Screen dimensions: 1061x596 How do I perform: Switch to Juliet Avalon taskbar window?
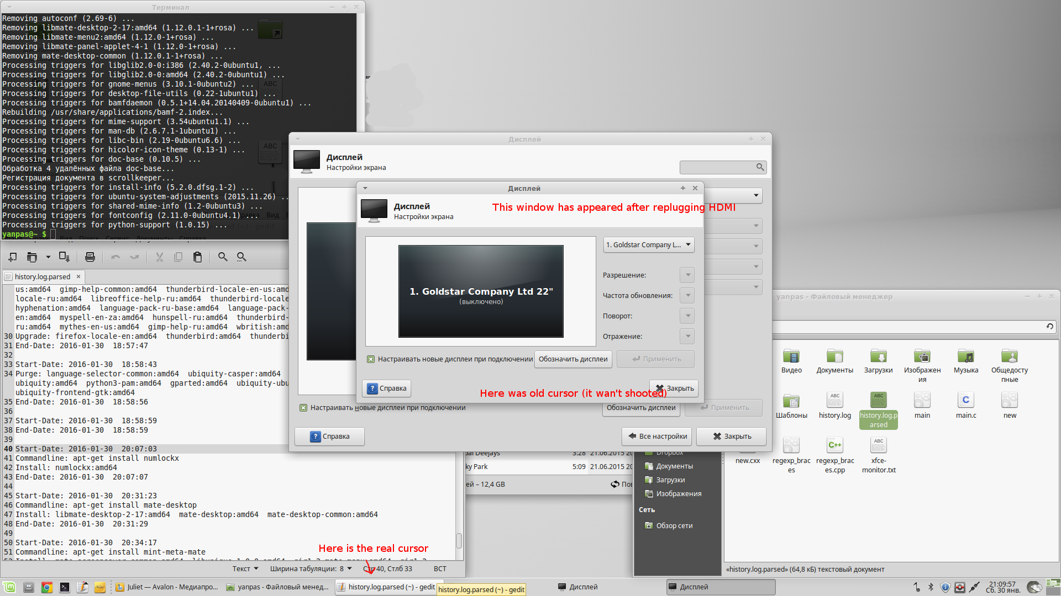(166, 587)
